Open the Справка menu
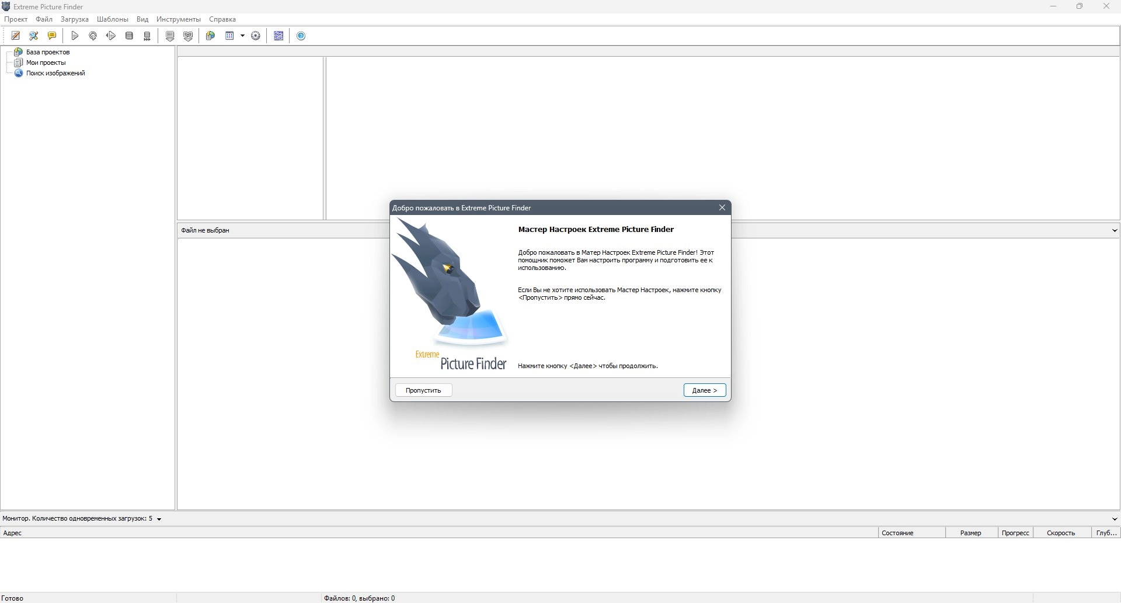The height and width of the screenshot is (603, 1121). pyautogui.click(x=222, y=19)
